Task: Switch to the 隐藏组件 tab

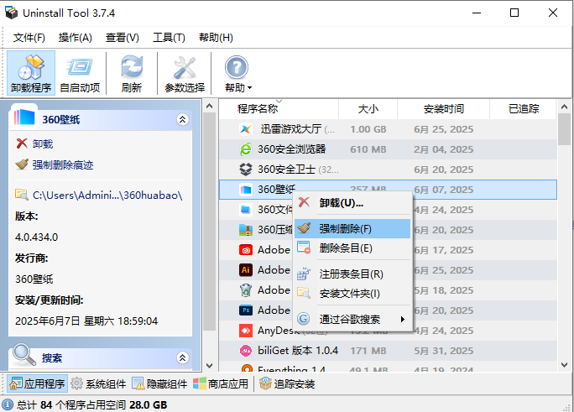Action: tap(159, 383)
